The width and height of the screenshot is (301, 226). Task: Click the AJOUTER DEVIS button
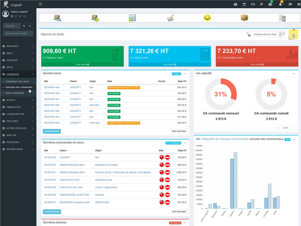[52, 131]
